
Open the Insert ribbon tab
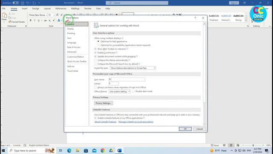point(25,9)
